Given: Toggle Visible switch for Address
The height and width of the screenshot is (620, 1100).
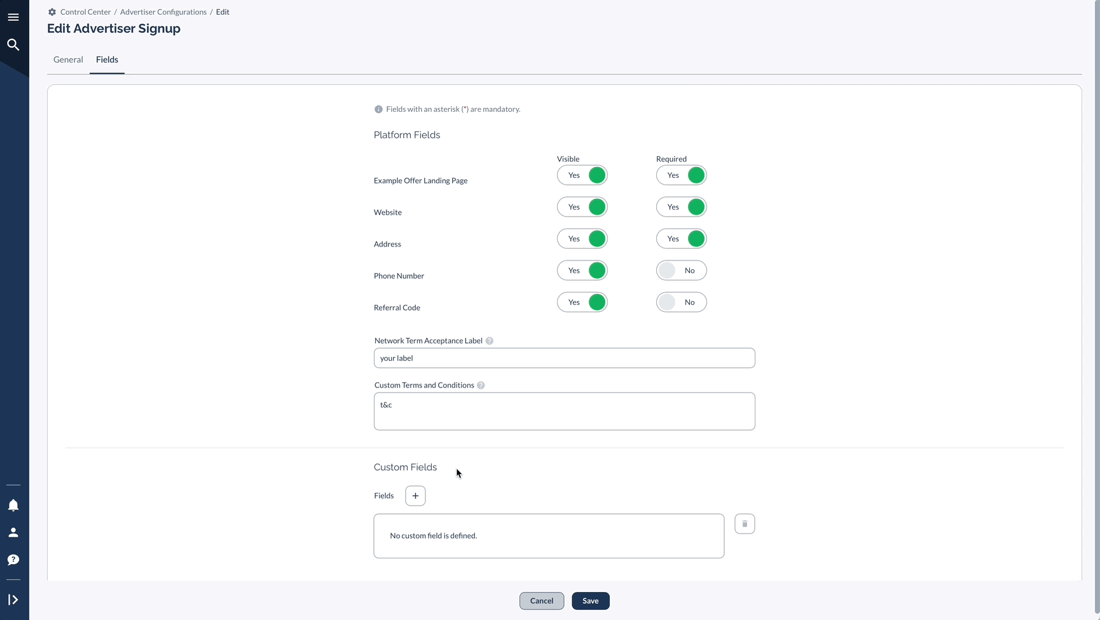Looking at the screenshot, I should (x=582, y=239).
